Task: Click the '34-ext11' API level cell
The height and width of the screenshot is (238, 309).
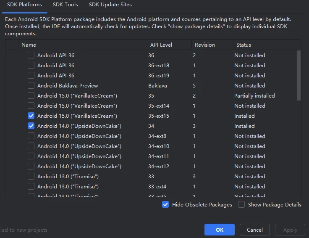Action: [158, 156]
